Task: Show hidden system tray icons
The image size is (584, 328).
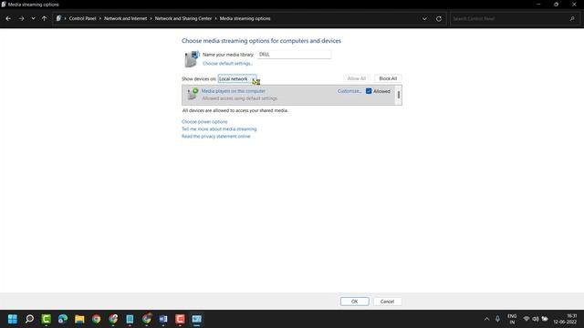Action: pos(486,319)
